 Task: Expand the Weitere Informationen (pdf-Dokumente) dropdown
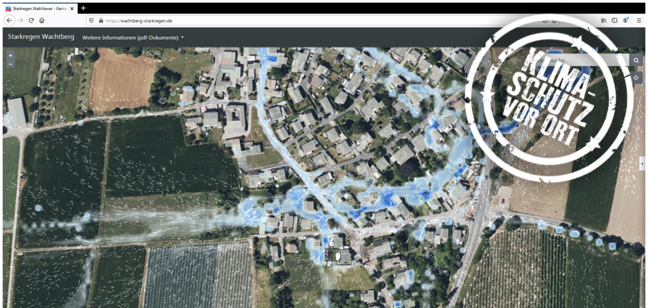click(133, 37)
